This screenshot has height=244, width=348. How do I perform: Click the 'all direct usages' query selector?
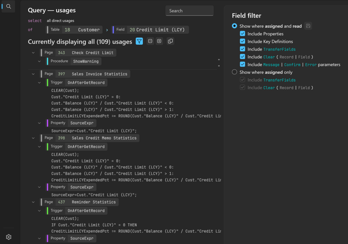60,20
